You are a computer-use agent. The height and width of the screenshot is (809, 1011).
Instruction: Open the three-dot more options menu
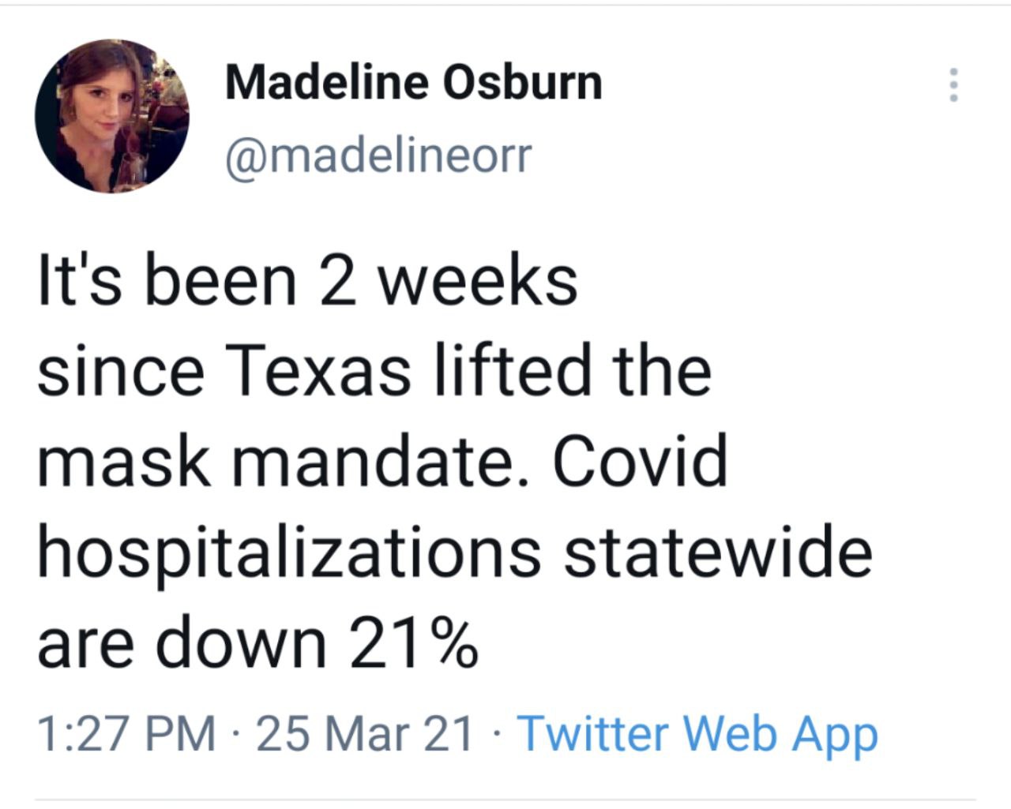click(x=953, y=84)
